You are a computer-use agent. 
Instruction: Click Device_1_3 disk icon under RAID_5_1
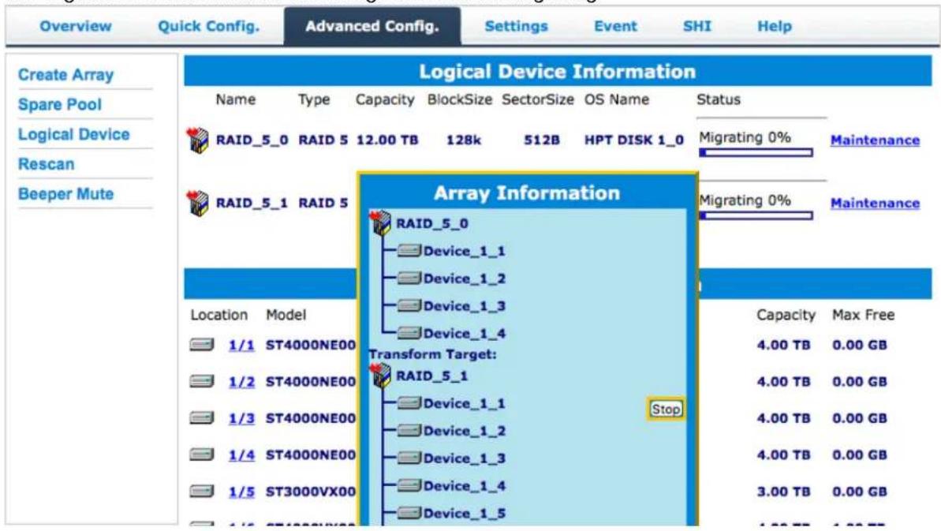pos(409,458)
